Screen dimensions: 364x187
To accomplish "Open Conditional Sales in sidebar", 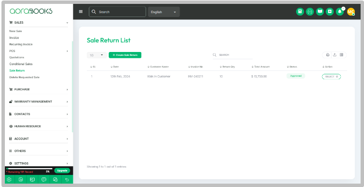I will tap(21, 64).
